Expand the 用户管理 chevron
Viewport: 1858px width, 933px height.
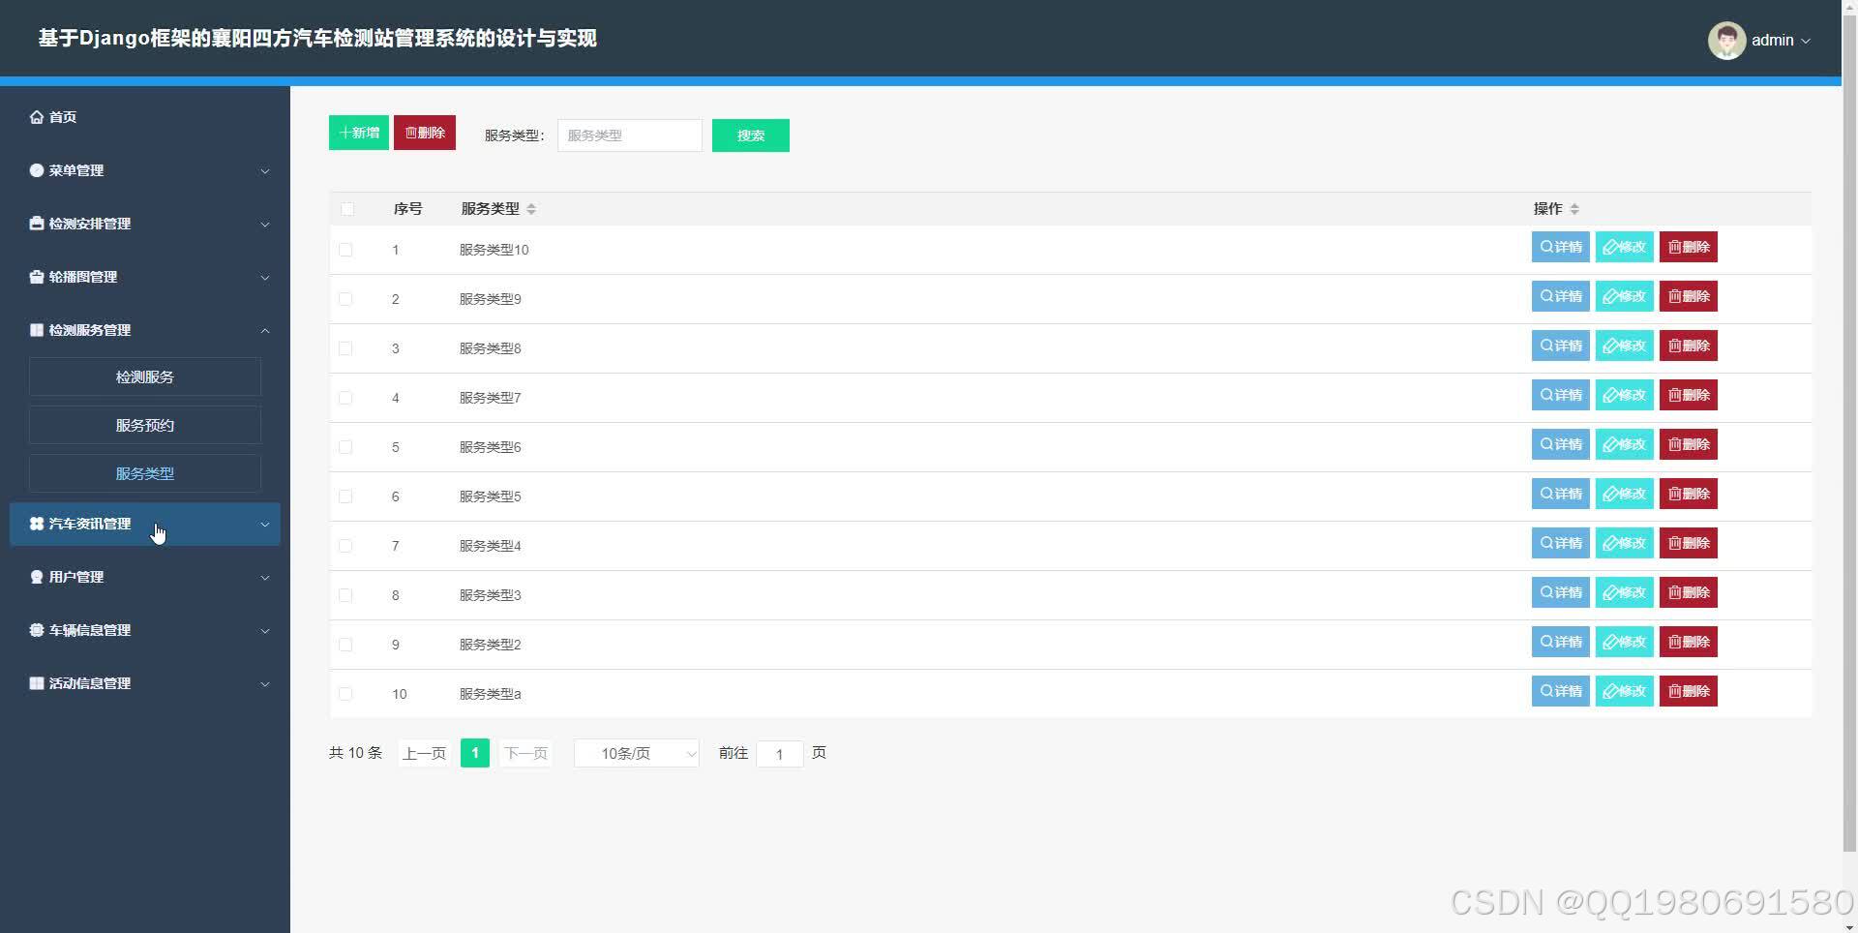265,578
